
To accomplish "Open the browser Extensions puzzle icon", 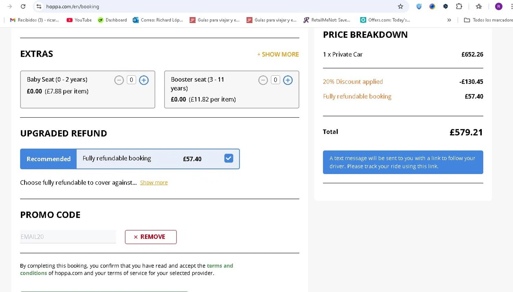I will 459,6.
